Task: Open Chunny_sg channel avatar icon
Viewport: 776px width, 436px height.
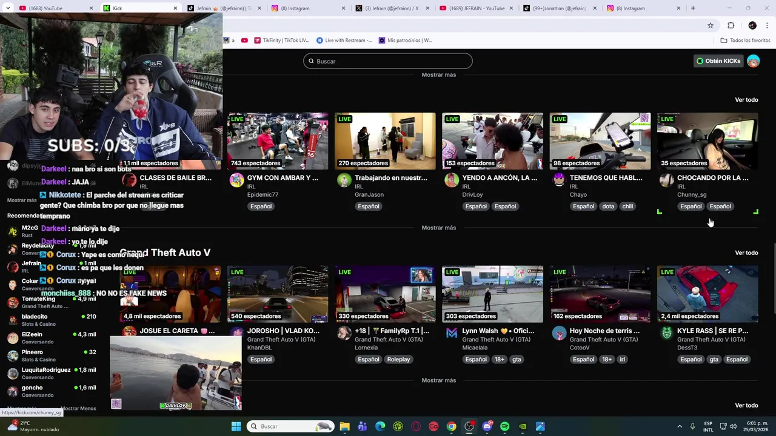Action: 667,180
